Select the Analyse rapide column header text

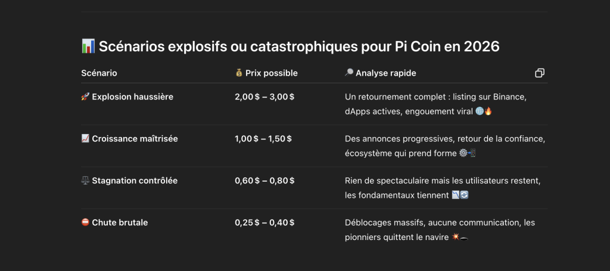point(385,73)
